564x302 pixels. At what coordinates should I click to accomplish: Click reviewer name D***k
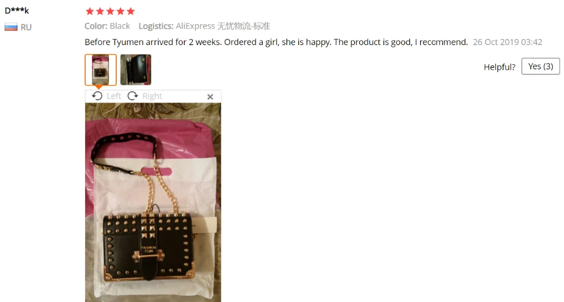click(16, 11)
